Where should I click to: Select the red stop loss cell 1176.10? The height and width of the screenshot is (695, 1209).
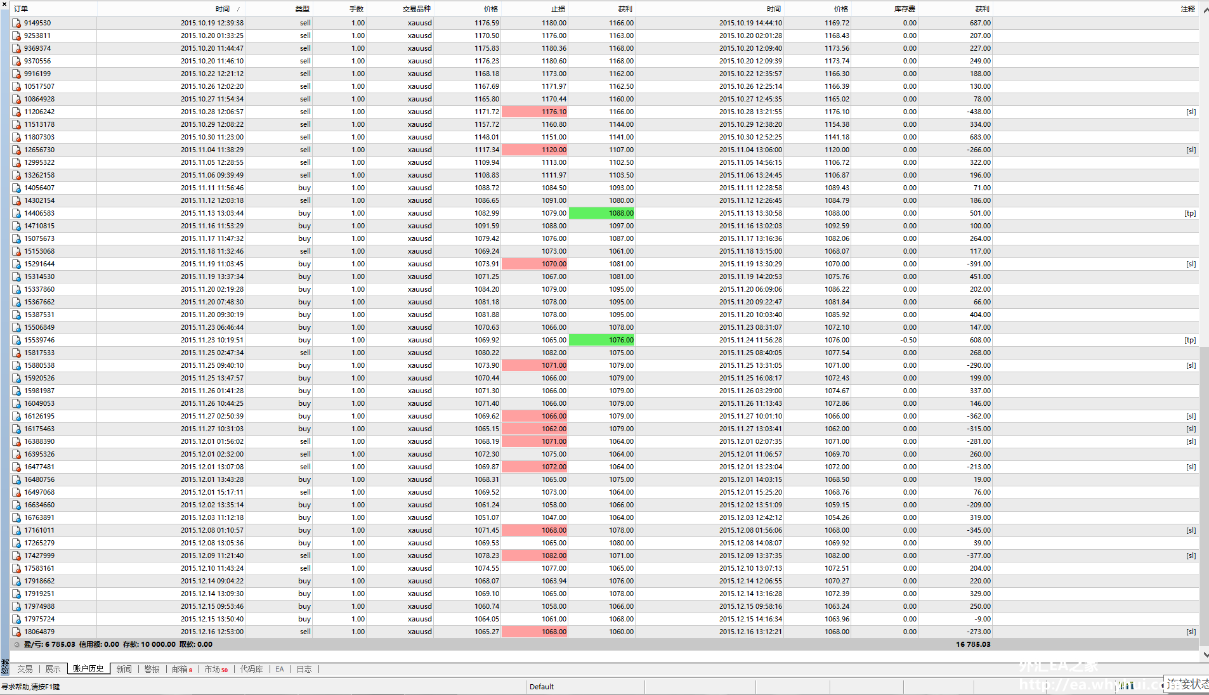pos(535,112)
